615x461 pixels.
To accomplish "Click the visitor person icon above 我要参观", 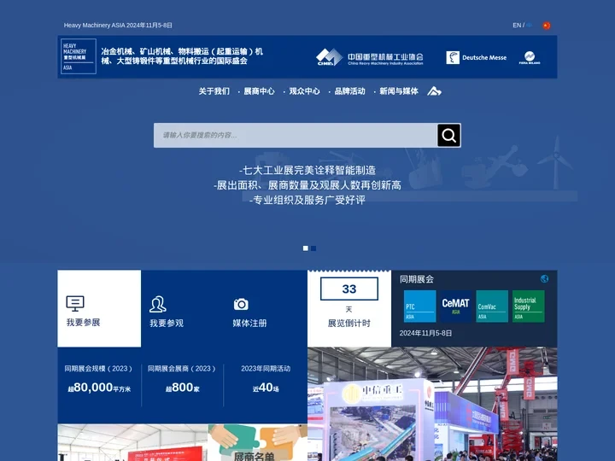I will [158, 304].
